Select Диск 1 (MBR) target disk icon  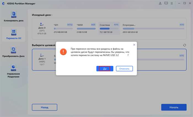[42, 55]
